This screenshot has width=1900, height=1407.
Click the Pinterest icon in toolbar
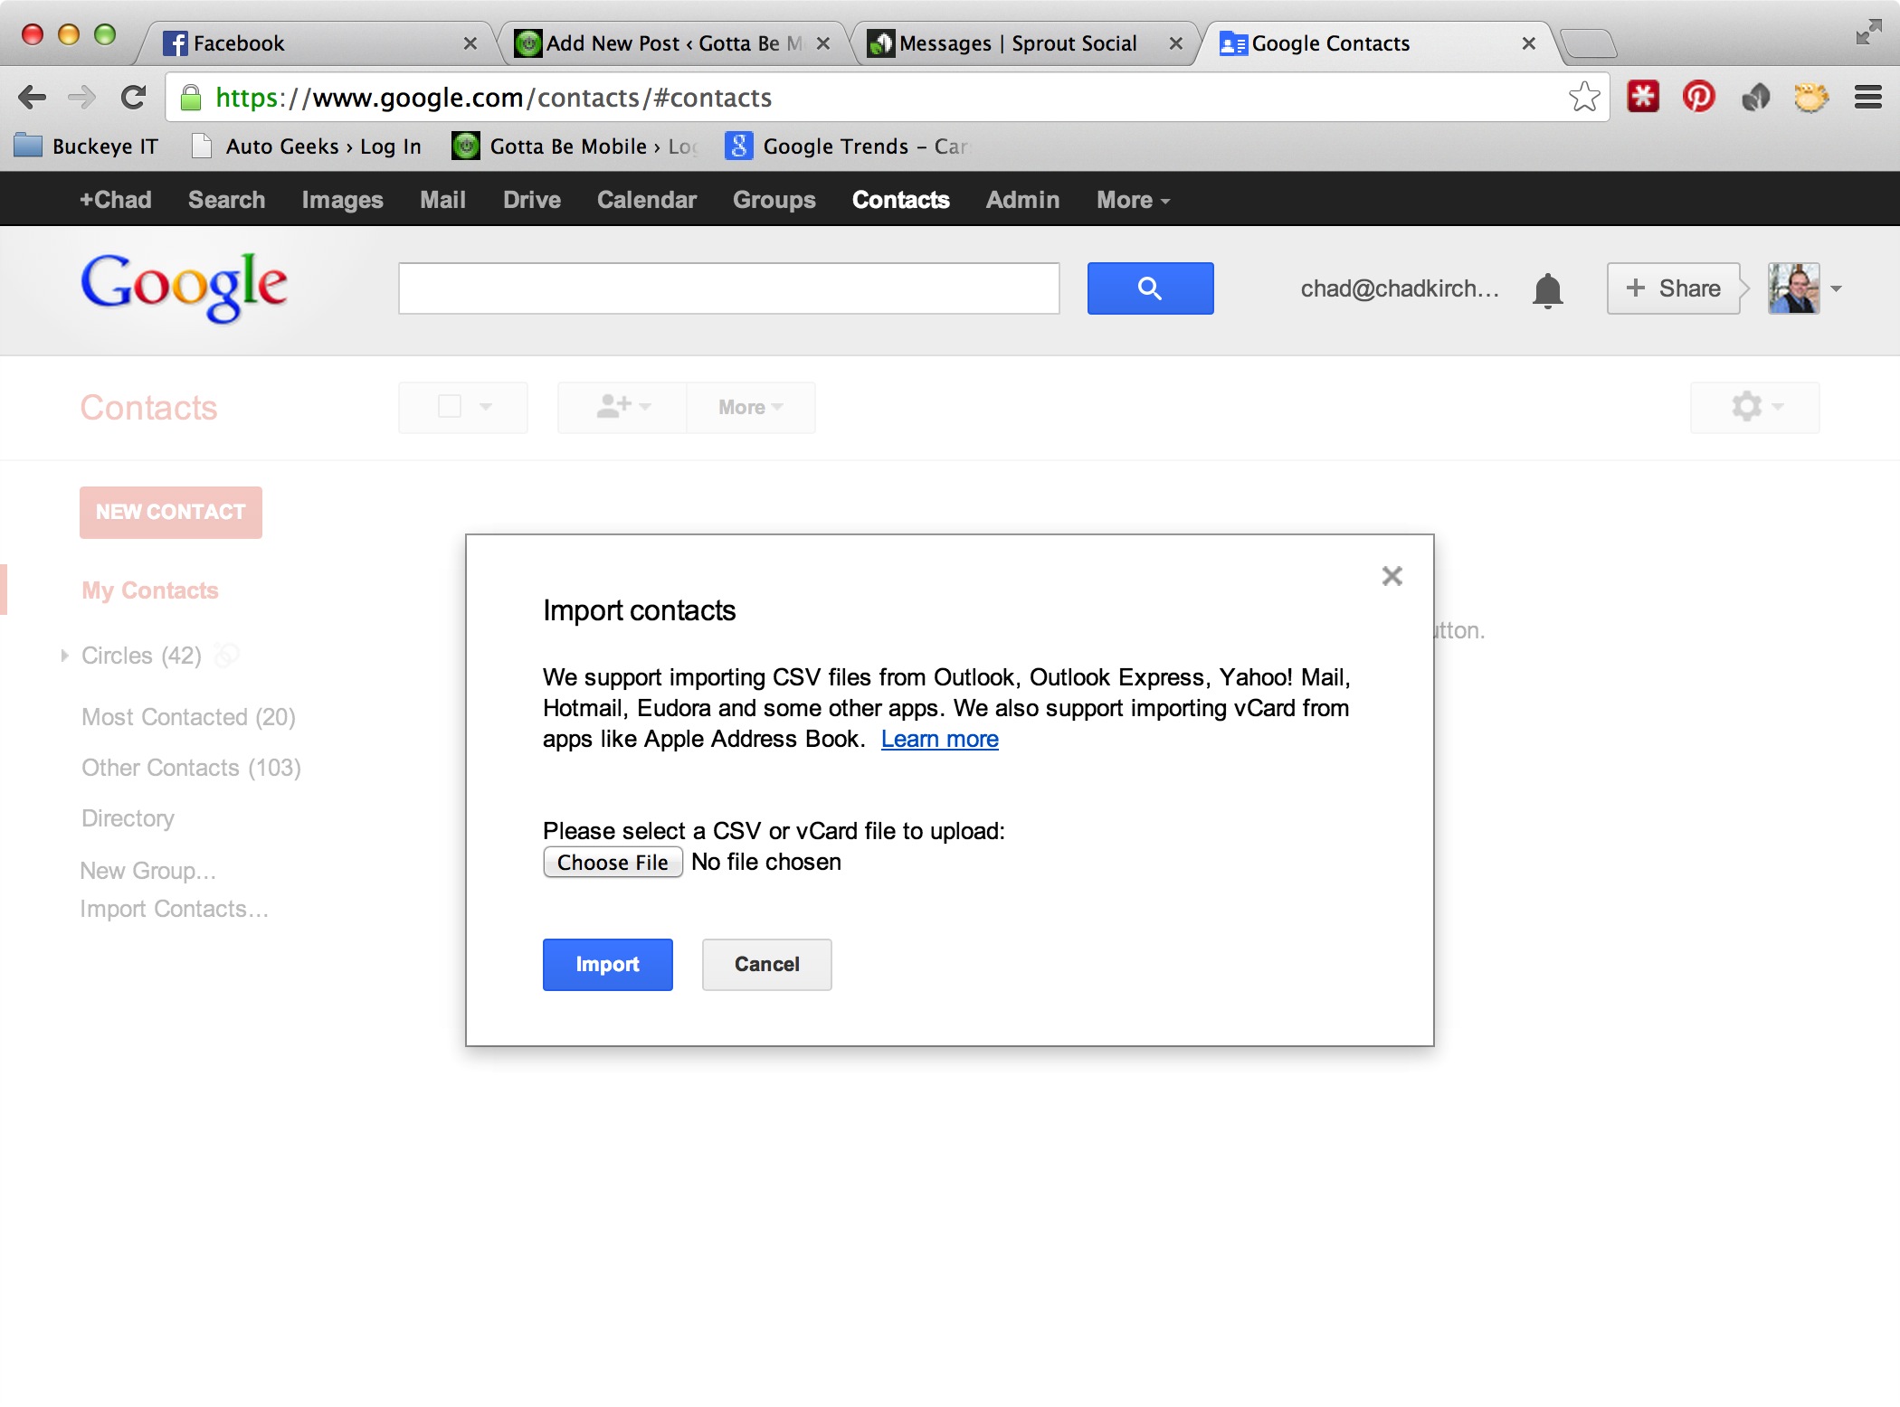(1697, 99)
